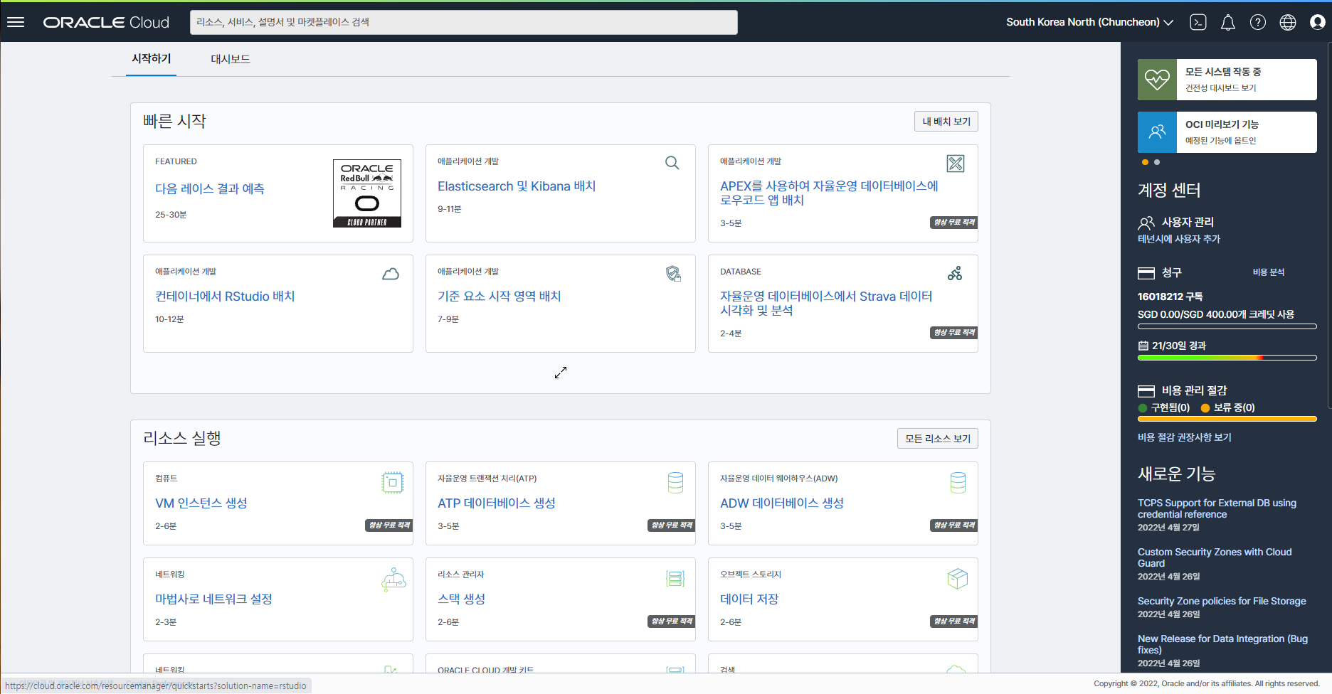Open Security Zone policies for File Storage
Viewport: 1332px width, 694px height.
tap(1222, 602)
